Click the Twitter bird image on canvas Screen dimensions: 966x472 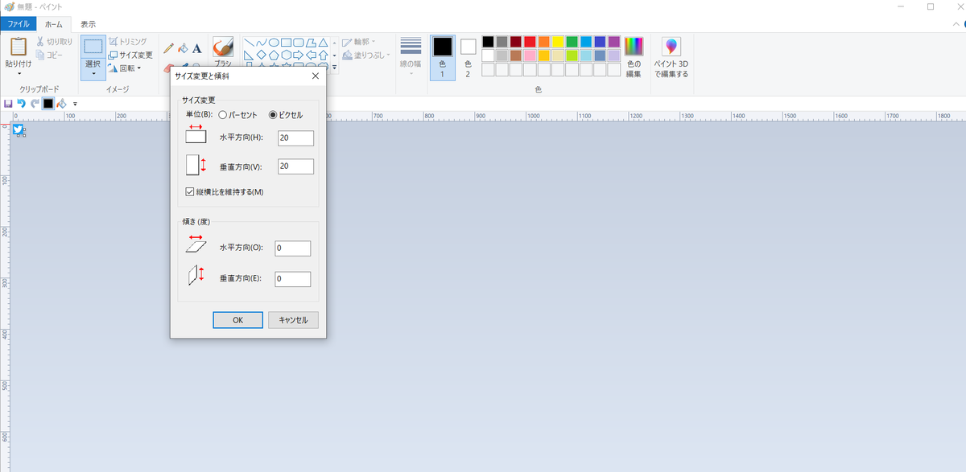click(x=18, y=129)
